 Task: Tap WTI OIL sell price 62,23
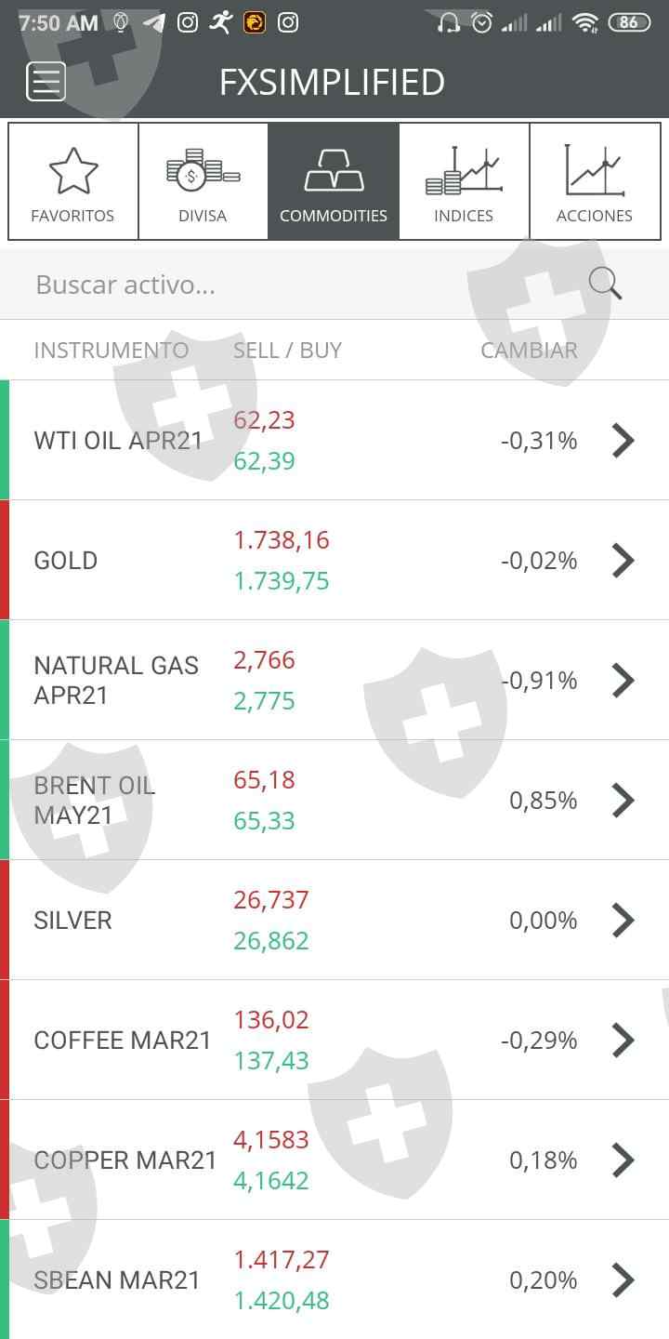point(264,420)
